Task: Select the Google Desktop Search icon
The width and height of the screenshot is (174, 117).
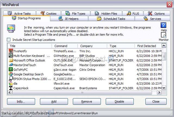Action: (11, 74)
